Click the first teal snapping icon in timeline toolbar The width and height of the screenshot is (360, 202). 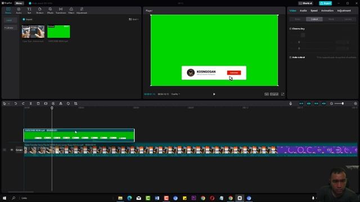[x=301, y=103]
